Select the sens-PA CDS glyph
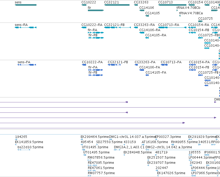The width and height of the screenshot is (220, 177). tap(27, 65)
